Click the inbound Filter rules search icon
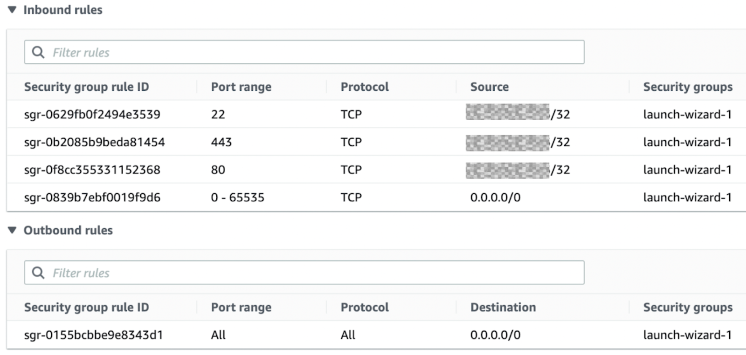Viewport: 746px width, 355px height. [38, 52]
